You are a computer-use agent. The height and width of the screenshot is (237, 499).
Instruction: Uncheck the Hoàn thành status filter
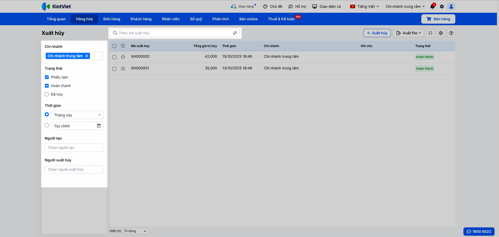(x=47, y=86)
